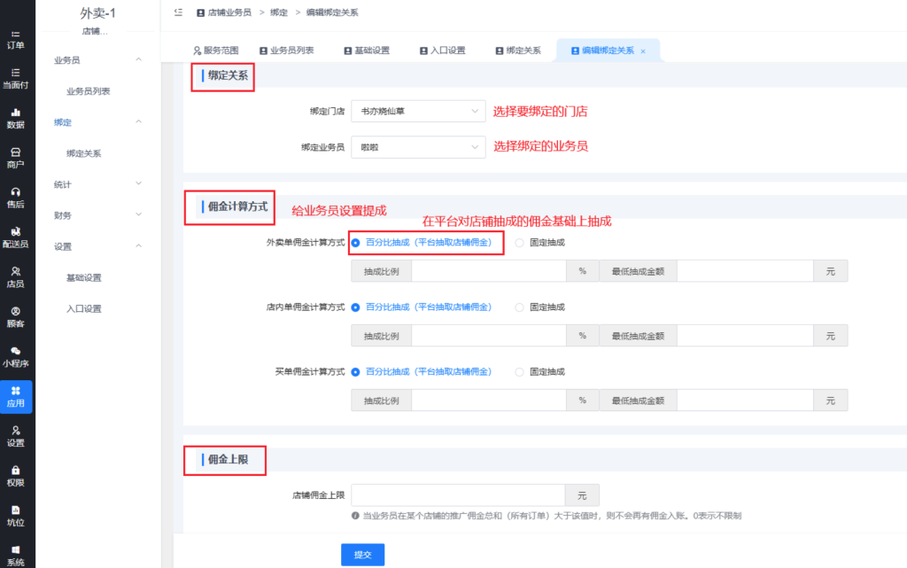Open 绑定关系 link in the left menu
The image size is (907, 568).
84,153
